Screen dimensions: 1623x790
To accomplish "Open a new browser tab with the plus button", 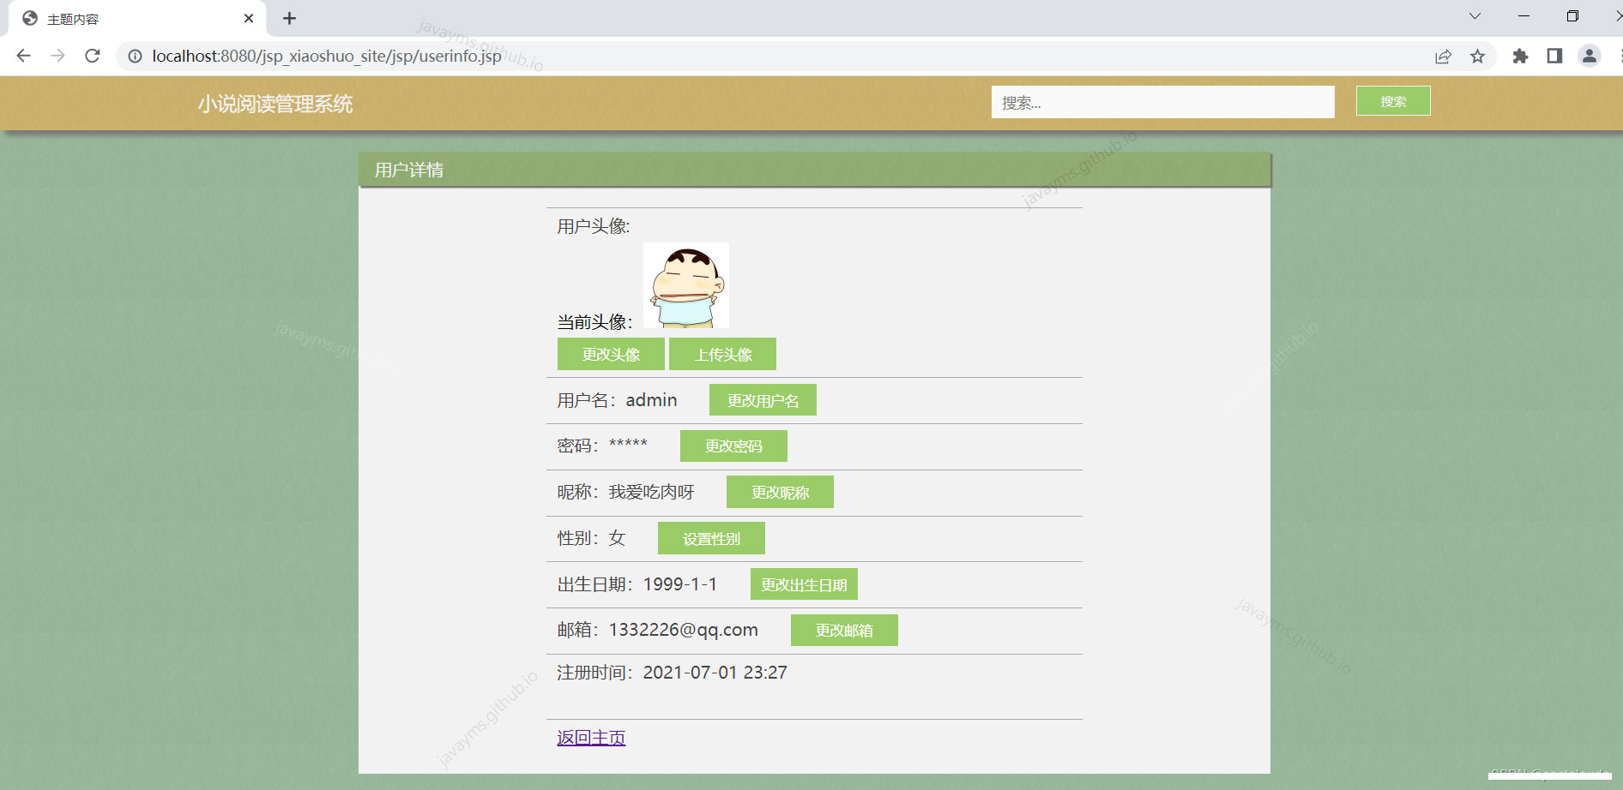I will 290,18.
